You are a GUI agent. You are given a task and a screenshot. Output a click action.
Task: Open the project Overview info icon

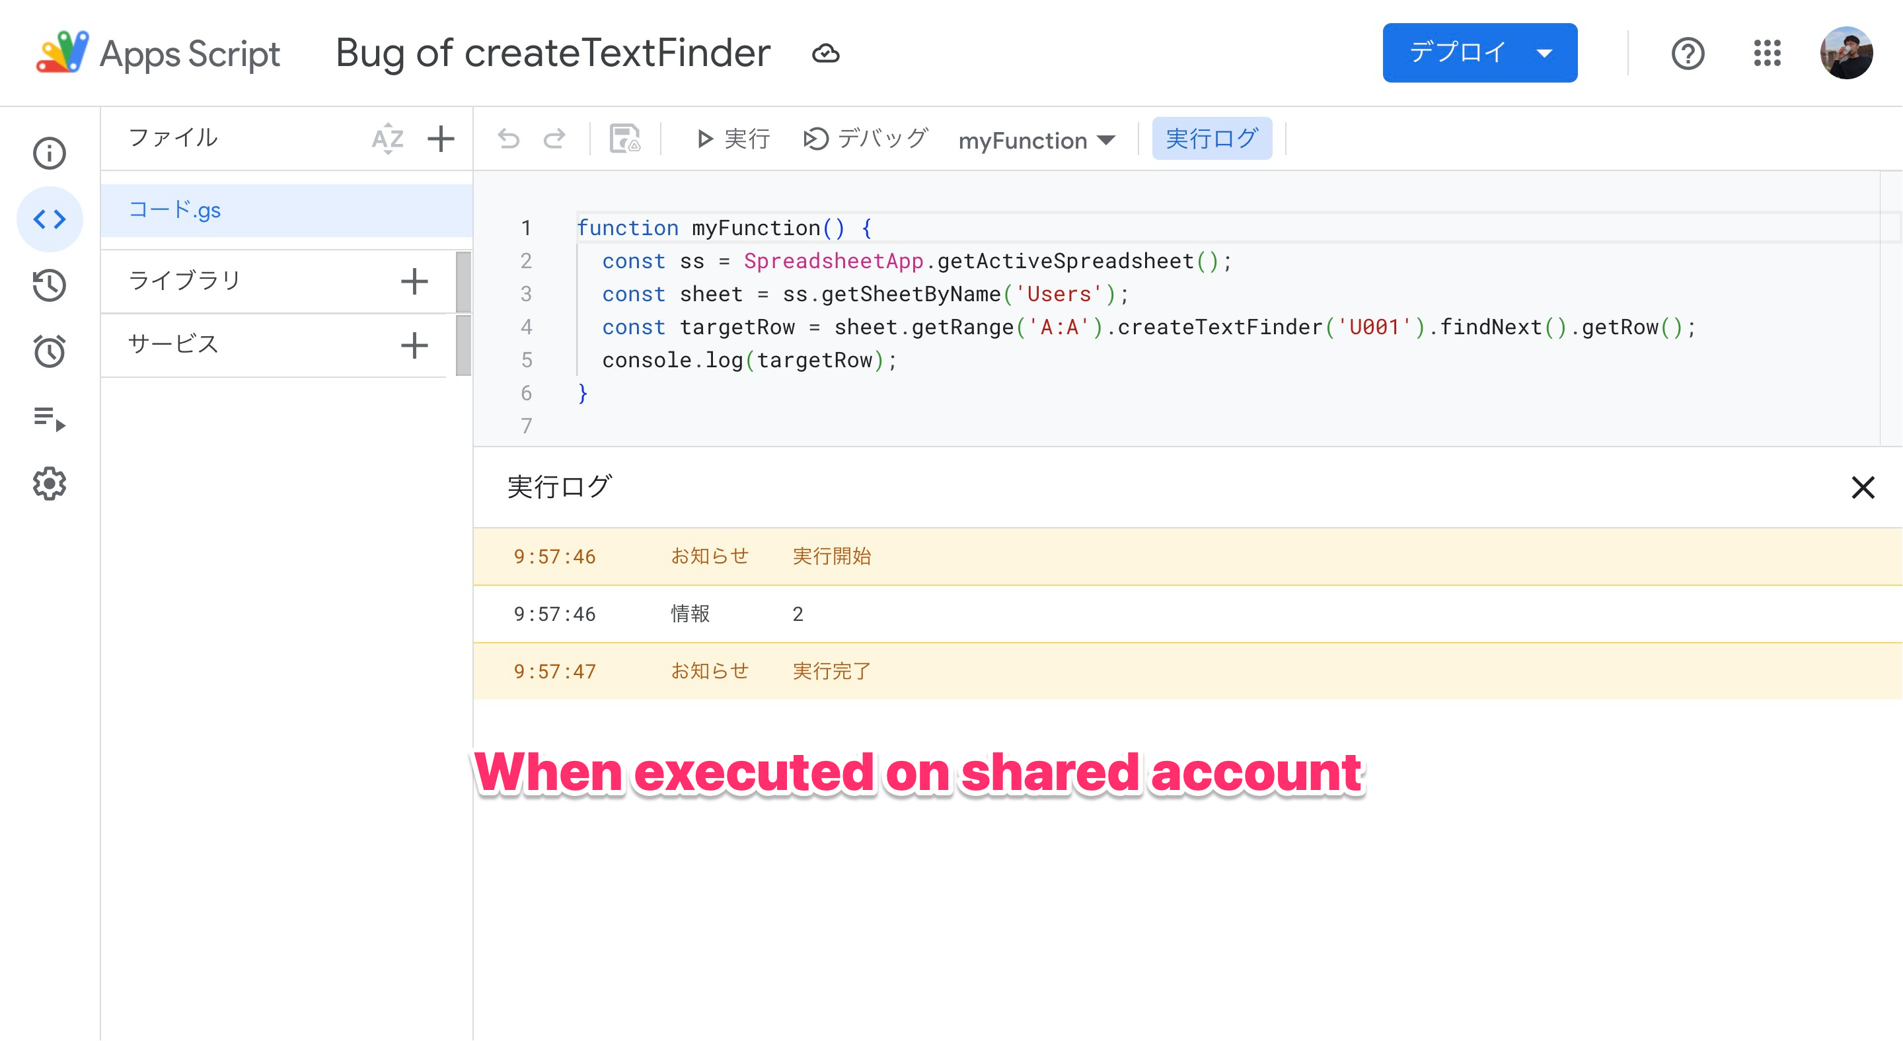(50, 153)
